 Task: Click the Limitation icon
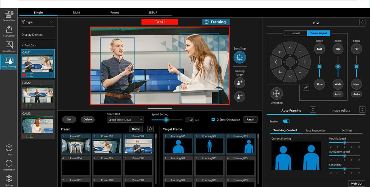pos(277,93)
